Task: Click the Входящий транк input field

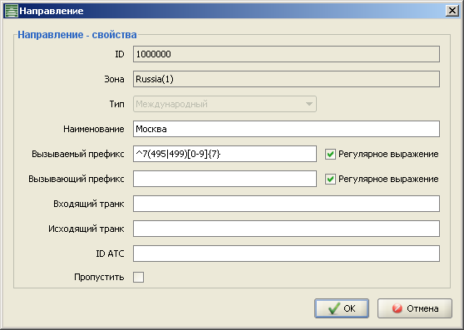Action: click(286, 204)
